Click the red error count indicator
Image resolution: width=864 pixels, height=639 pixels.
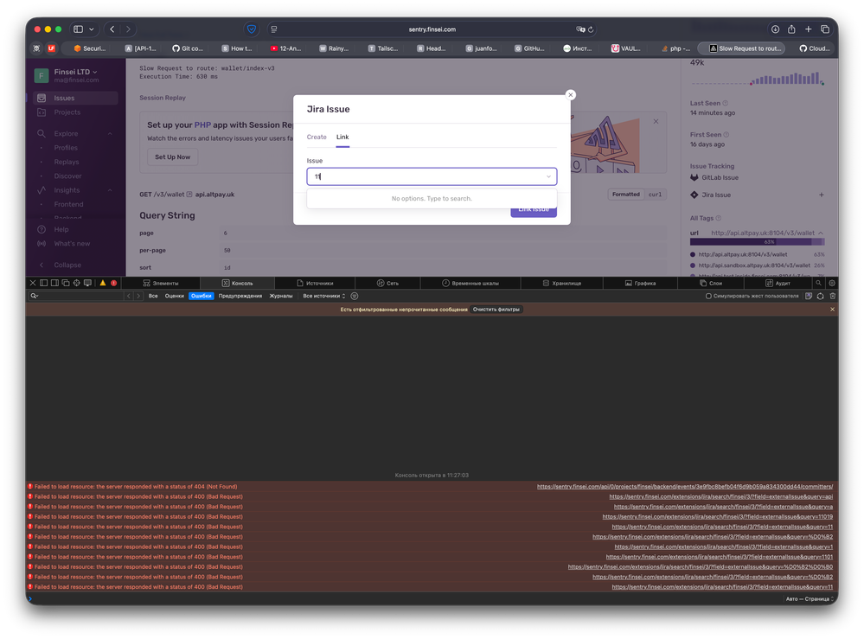click(113, 283)
